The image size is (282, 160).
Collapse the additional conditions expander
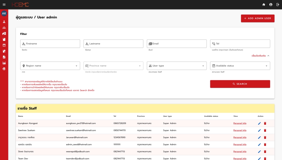coord(261,56)
